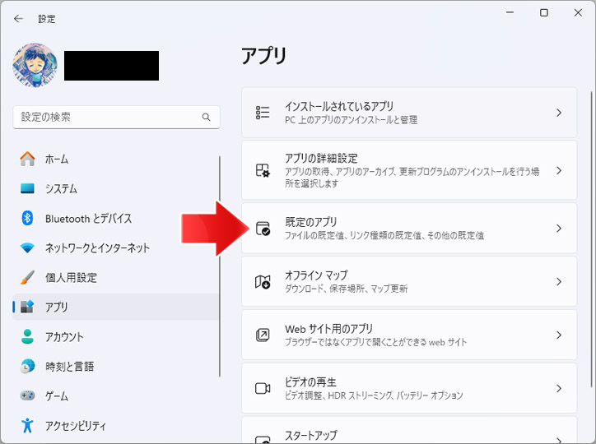
Task: Close the 設定 window
Action: (x=578, y=12)
